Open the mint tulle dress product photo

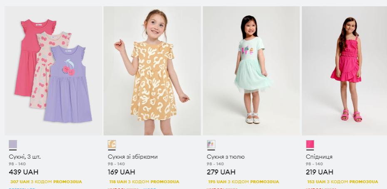(x=251, y=71)
